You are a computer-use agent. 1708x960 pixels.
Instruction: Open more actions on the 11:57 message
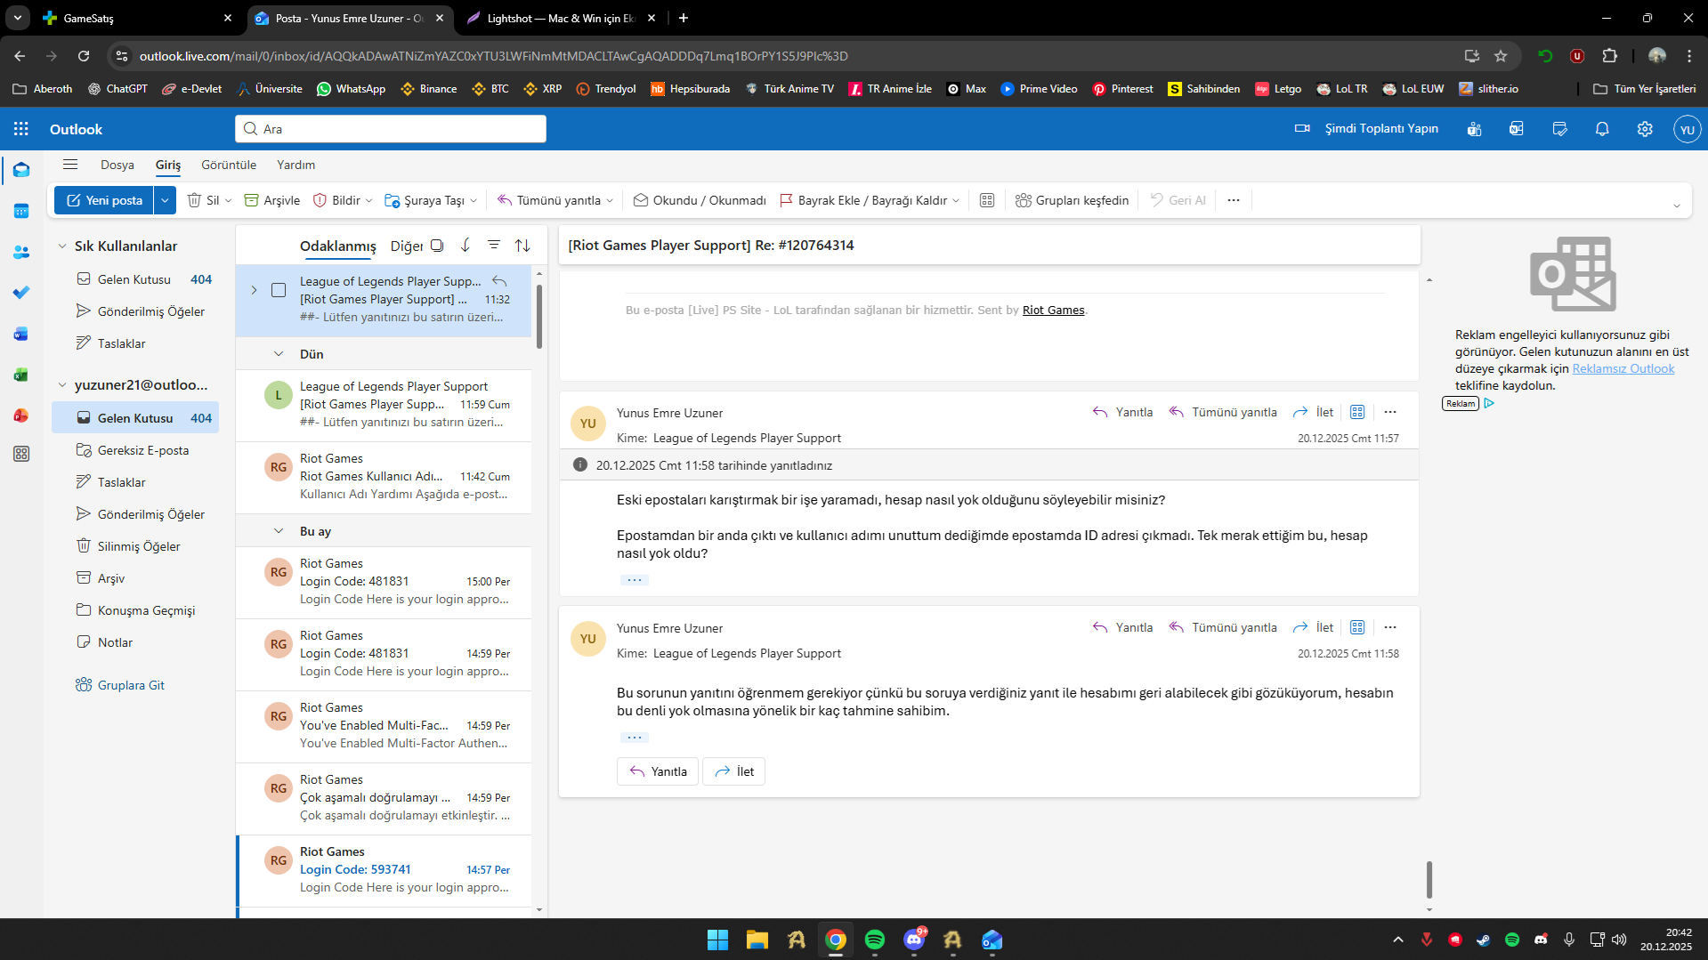click(x=1390, y=412)
